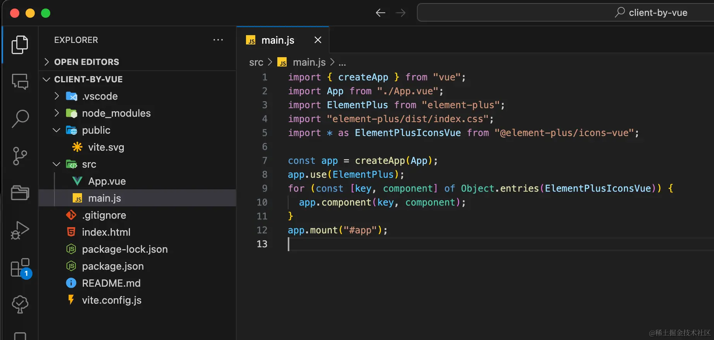The height and width of the screenshot is (340, 714).
Task: Click the vite.svg file icon
Action: [x=77, y=147]
